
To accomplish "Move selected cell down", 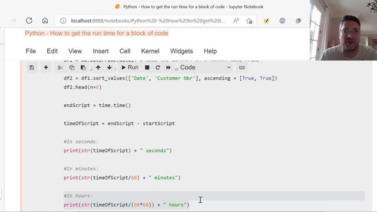I will point(110,68).
